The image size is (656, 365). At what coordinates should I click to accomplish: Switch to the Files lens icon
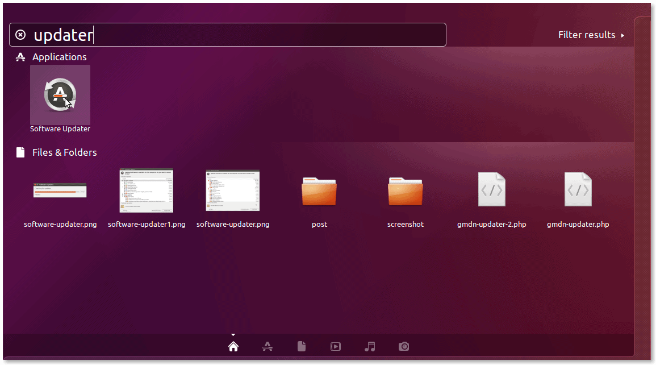(x=302, y=347)
